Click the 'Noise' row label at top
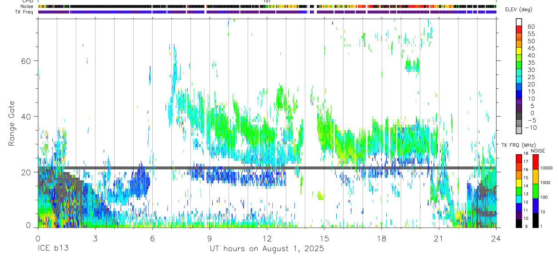The height and width of the screenshot is (258, 558). click(x=27, y=6)
